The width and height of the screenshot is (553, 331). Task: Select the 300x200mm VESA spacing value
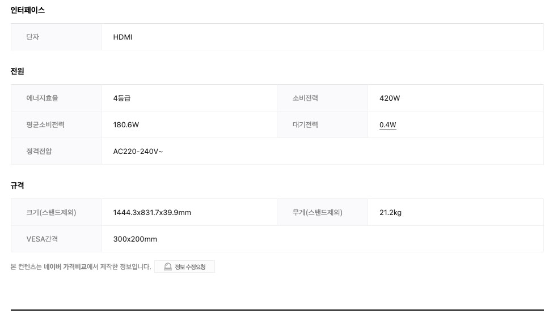tap(135, 239)
